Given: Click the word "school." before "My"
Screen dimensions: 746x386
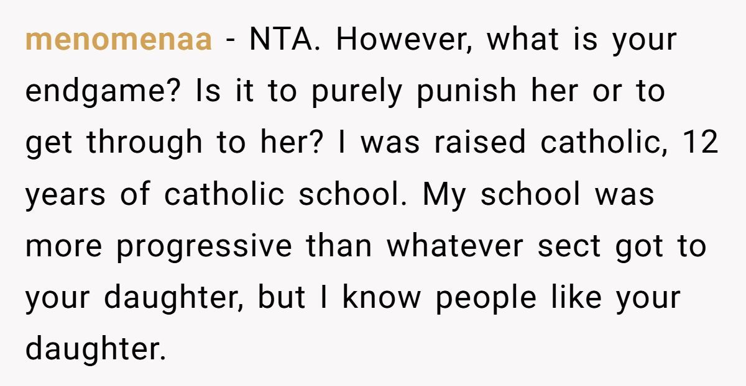Looking at the screenshot, I should click(x=352, y=195).
